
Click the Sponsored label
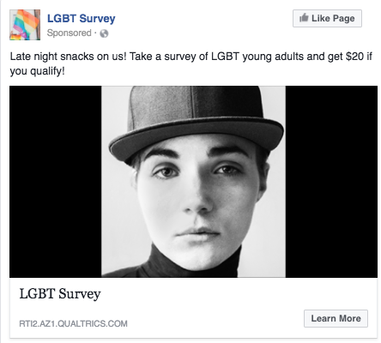click(70, 33)
